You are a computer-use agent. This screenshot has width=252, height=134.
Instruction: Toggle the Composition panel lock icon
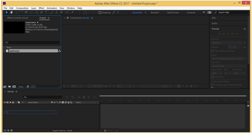[x=68, y=18]
